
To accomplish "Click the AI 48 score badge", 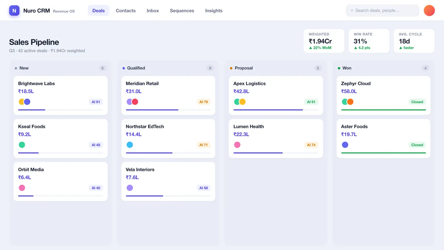I will click(96, 145).
